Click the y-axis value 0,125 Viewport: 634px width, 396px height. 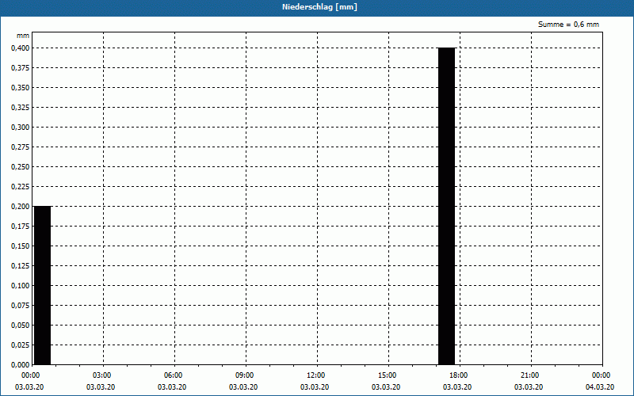coord(21,266)
